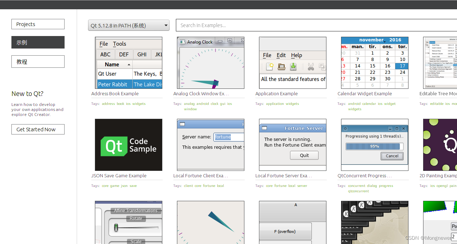The image size is (457, 244).
Task: Click the Search In Examples field
Action: [x=250, y=25]
